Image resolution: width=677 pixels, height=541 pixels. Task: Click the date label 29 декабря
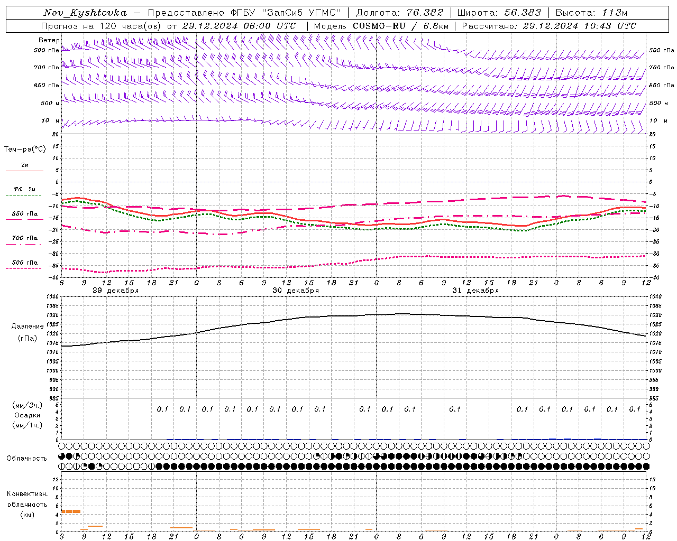coord(116,291)
